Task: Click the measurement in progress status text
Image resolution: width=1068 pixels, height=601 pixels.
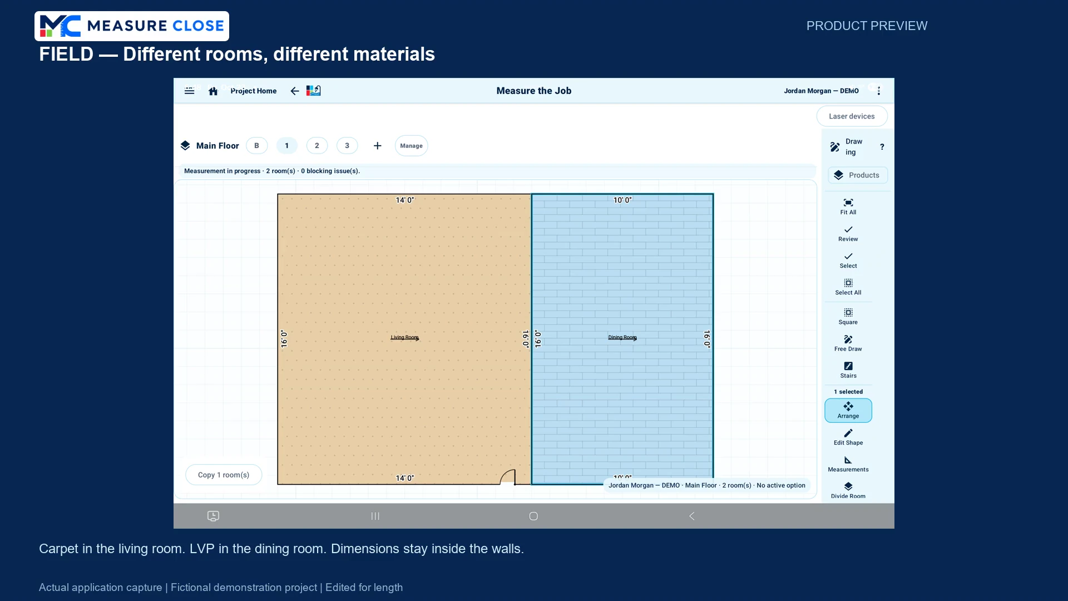Action: pyautogui.click(x=272, y=171)
